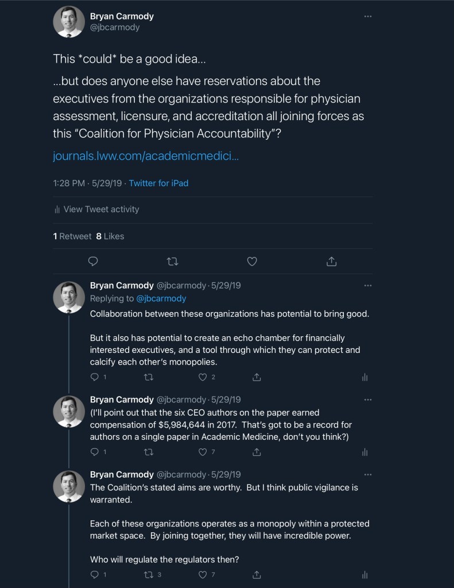
Task: Like the echo chamber reply tweet
Action: pos(203,377)
